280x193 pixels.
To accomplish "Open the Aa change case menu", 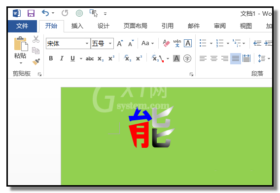I will [x=147, y=43].
